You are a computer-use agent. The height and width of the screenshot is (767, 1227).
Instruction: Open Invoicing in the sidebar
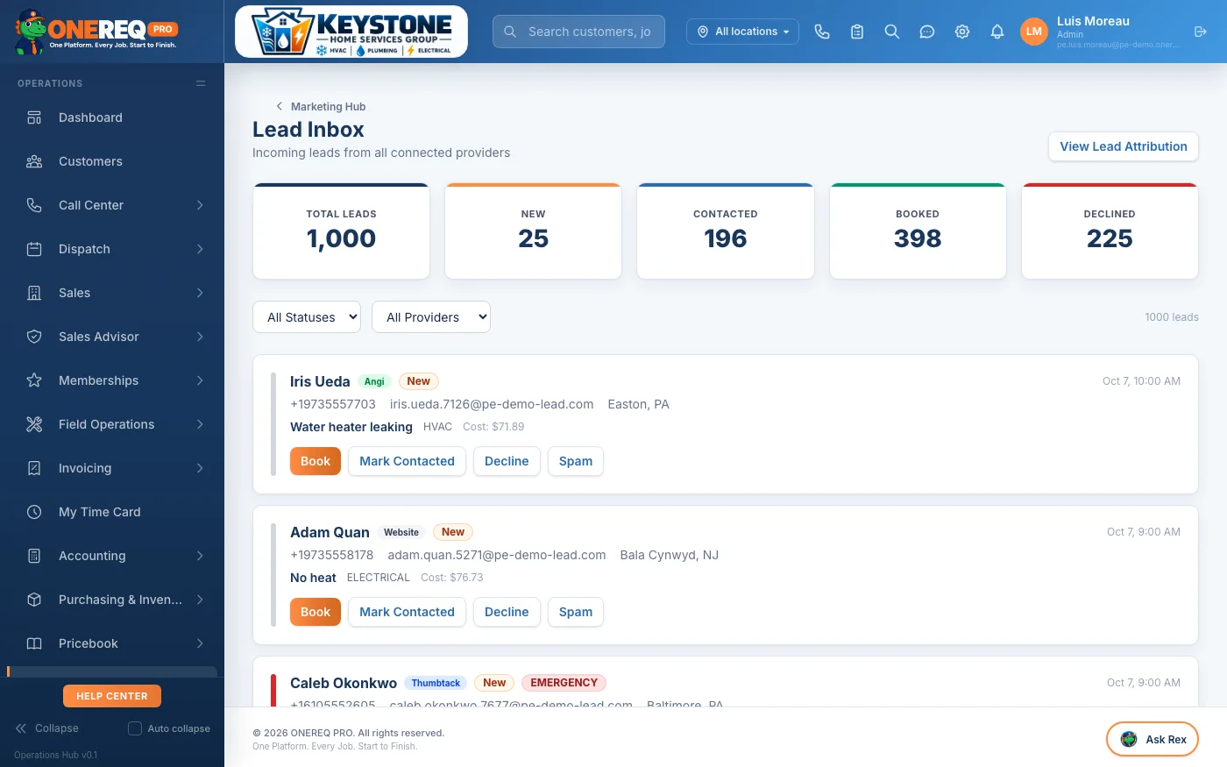112,468
